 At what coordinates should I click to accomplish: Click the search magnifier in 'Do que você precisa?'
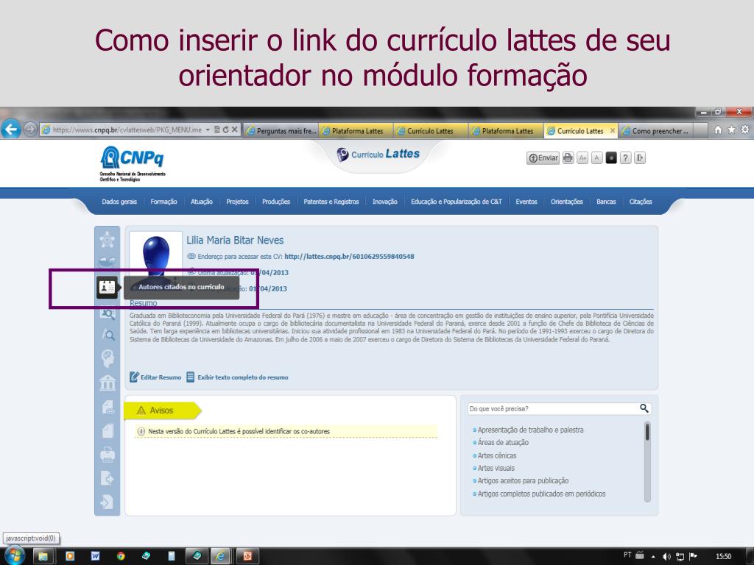644,408
